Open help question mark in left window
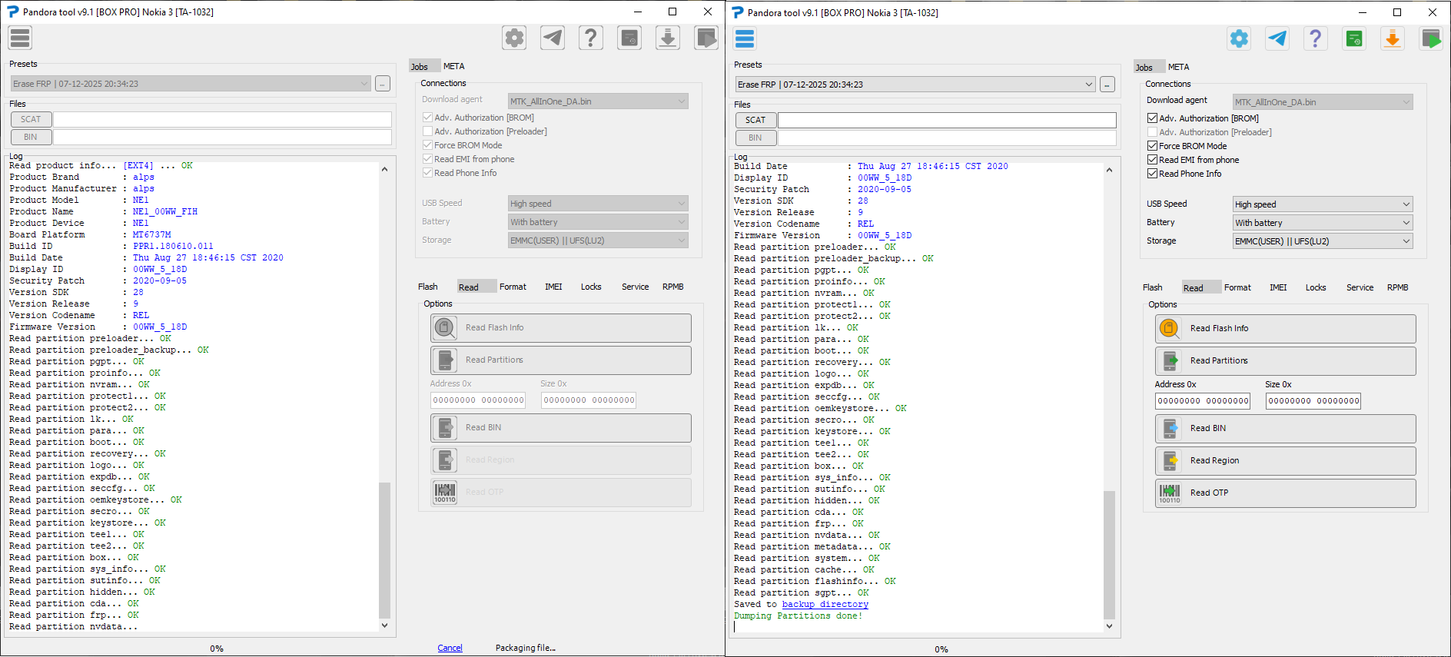 point(591,38)
